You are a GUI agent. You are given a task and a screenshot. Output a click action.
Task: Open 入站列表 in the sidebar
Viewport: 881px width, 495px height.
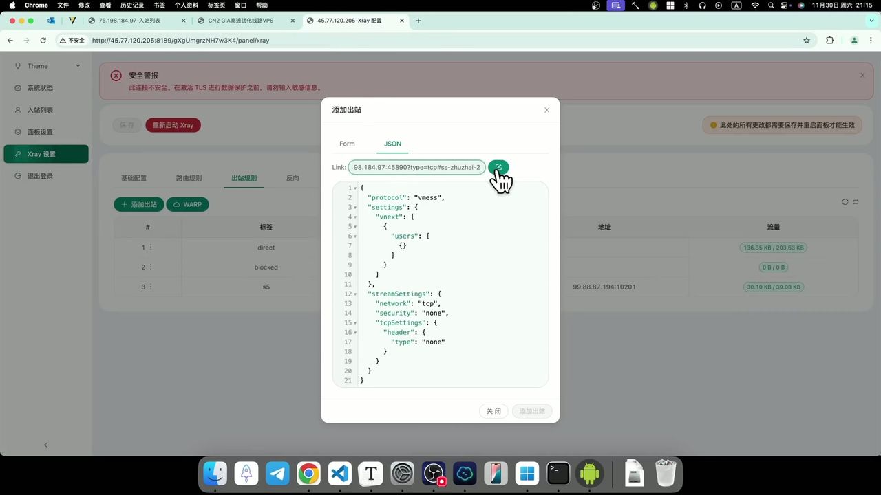(40, 110)
